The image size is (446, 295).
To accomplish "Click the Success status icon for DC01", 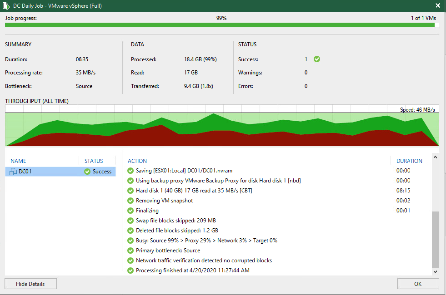I will click(87, 172).
